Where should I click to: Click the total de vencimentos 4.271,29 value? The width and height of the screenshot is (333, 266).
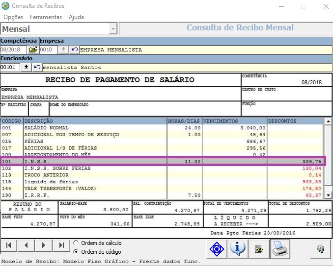[x=254, y=211]
